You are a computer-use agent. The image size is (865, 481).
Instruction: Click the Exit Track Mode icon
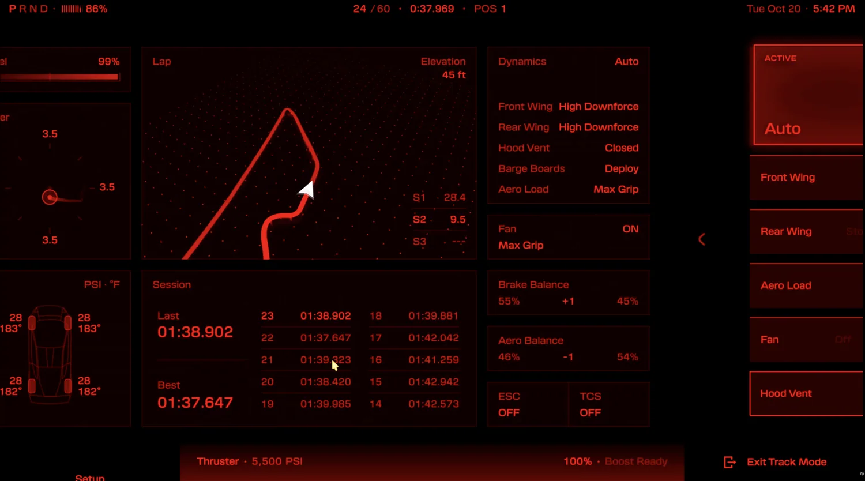click(x=729, y=462)
